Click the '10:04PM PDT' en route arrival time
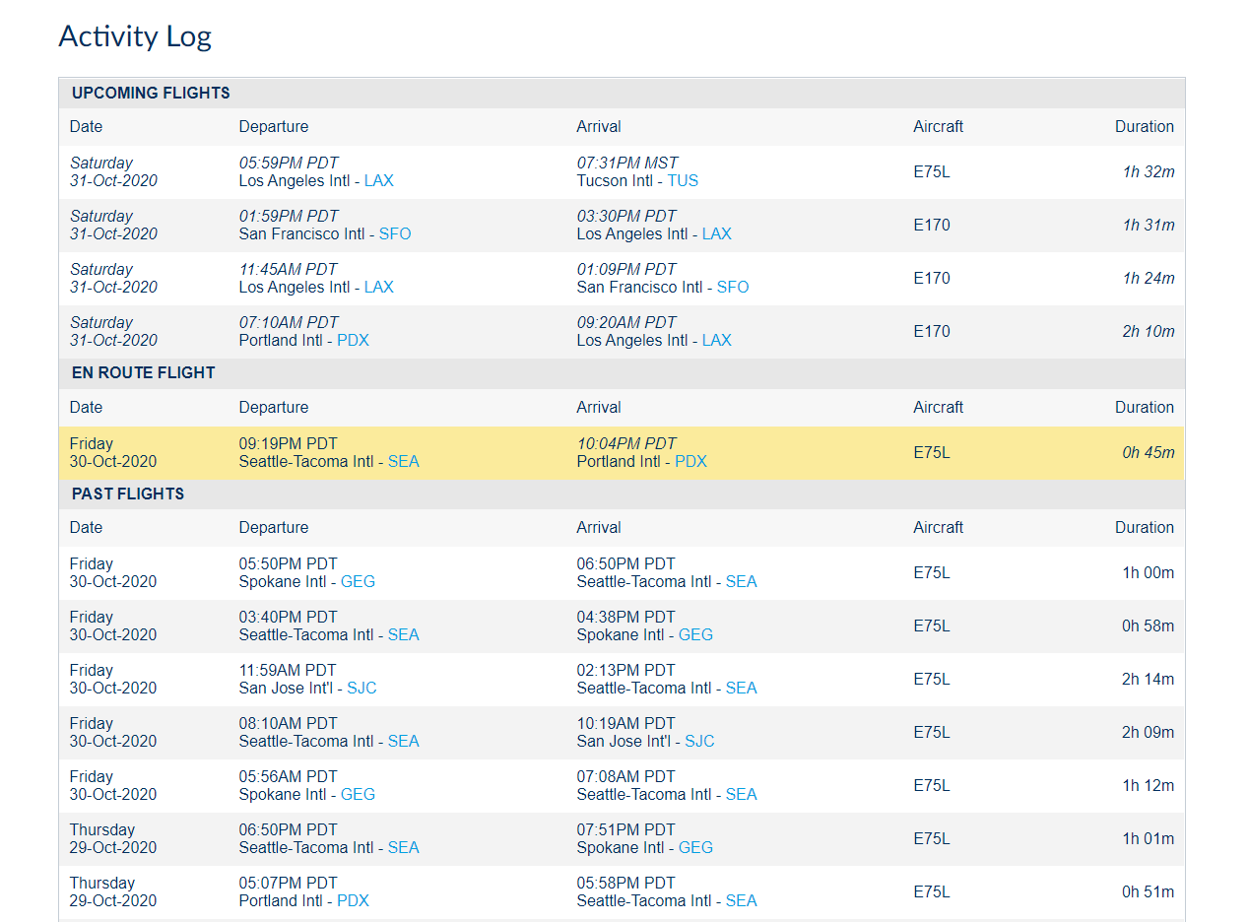Viewport: 1248px width, 922px height. click(x=626, y=444)
